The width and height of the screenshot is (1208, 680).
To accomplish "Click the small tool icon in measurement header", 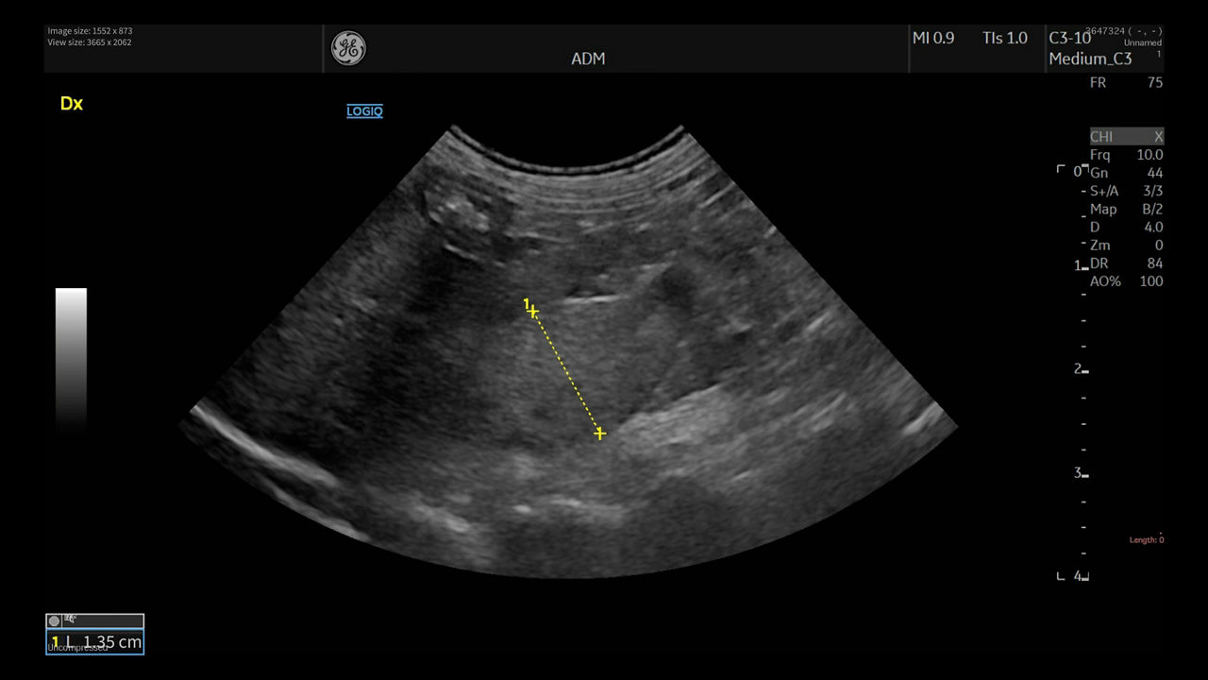I will pyautogui.click(x=69, y=620).
